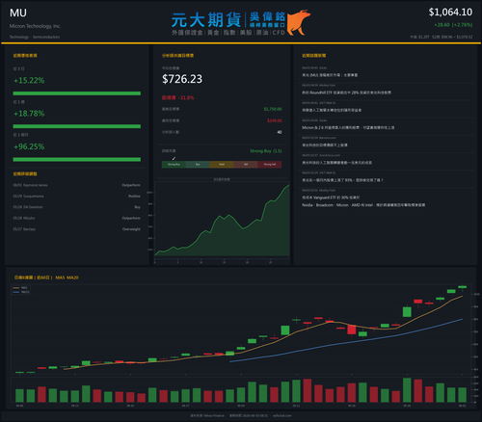Select the Hold rating segment

point(222,165)
